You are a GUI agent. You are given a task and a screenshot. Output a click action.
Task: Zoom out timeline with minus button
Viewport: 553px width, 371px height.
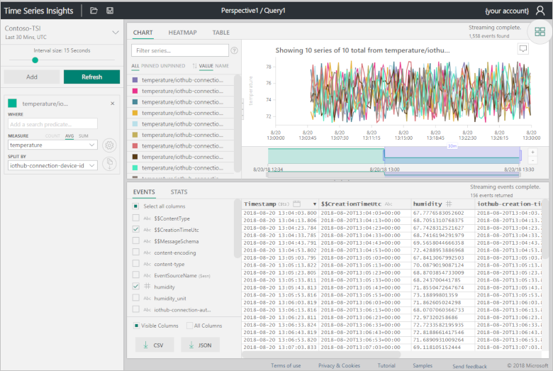coord(532,160)
